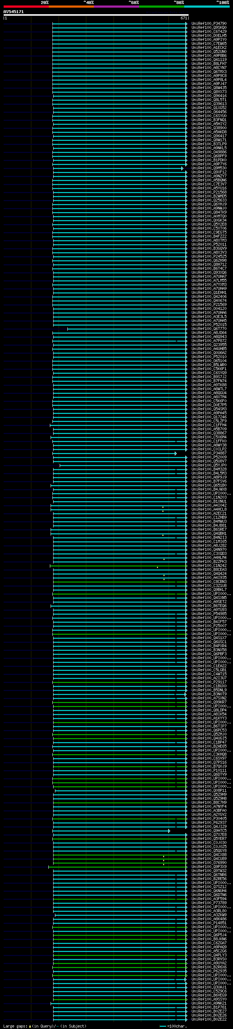Select label UniRef100_B8LFH7
Viewport: 233px width, 1029px height.
coord(209,64)
